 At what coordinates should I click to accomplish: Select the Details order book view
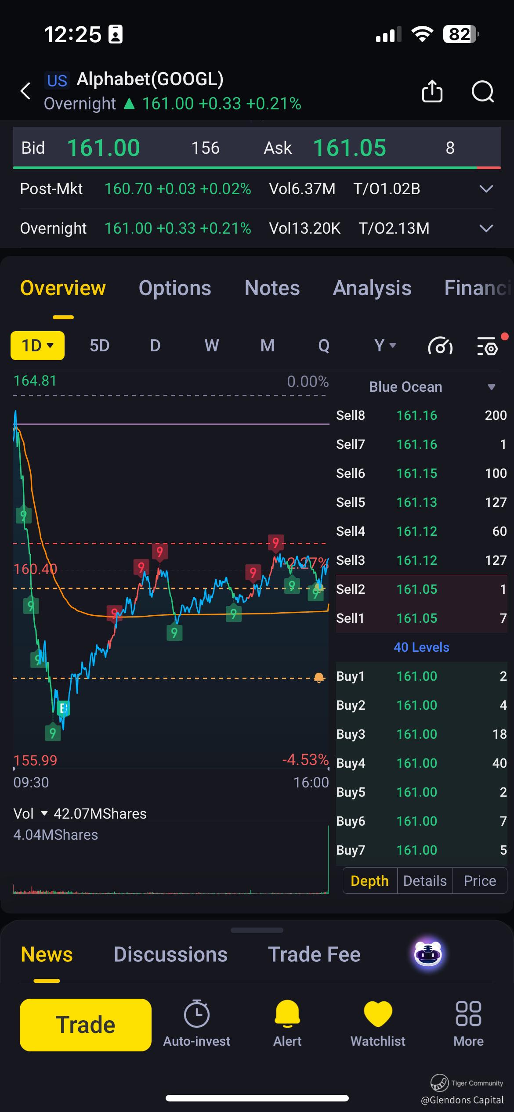(x=425, y=881)
